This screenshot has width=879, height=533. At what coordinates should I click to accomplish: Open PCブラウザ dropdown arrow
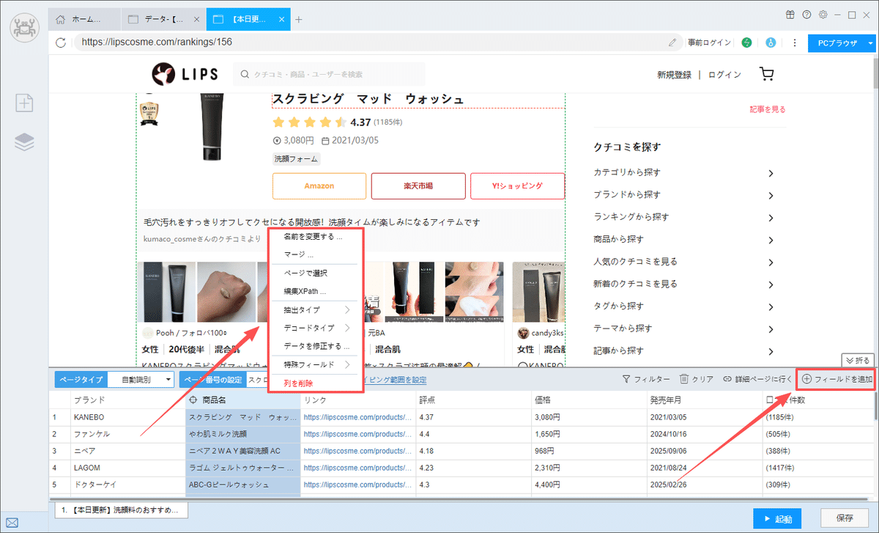tap(870, 43)
